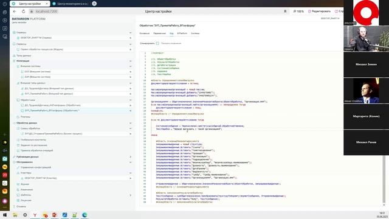Image resolution: width=389 pixels, height=219 pixels.
Task: Click the DATAREON PLATFORM logo
Action: tap(29, 19)
